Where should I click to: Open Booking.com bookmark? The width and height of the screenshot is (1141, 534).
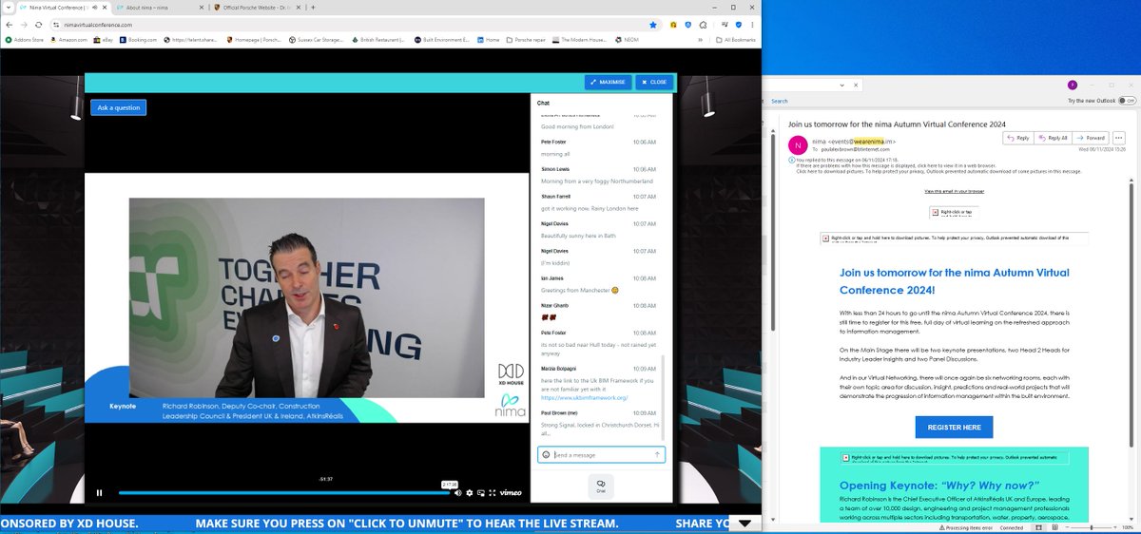pos(139,40)
